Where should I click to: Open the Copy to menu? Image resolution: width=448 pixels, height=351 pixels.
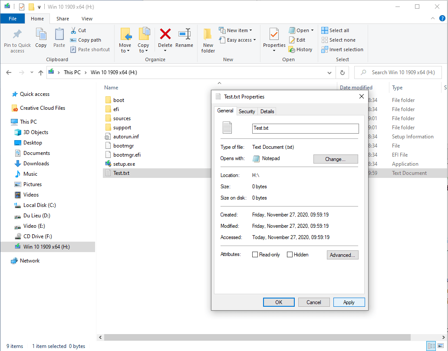(x=143, y=40)
